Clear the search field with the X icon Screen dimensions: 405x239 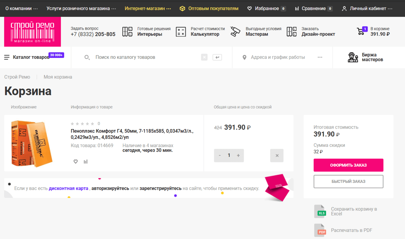[x=204, y=57]
